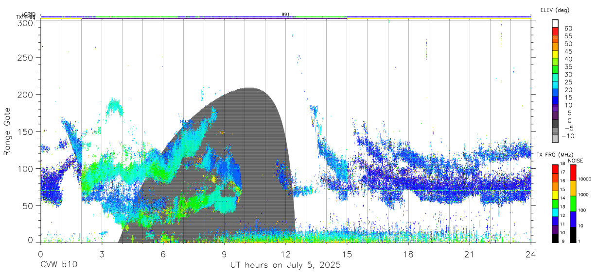Click the "35" label on ELEV legend

click(568, 66)
